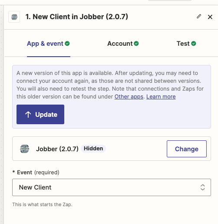This screenshot has height=224, width=218.
Task: Click the Hidden badge next to Jobber
Action: (x=93, y=149)
